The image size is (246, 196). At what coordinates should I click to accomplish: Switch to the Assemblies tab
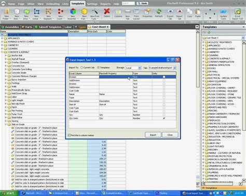click(10, 27)
